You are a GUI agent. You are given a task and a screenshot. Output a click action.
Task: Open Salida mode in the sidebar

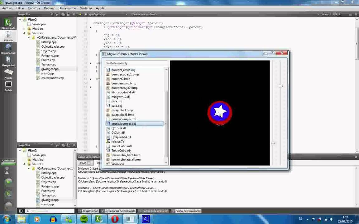tap(8, 86)
